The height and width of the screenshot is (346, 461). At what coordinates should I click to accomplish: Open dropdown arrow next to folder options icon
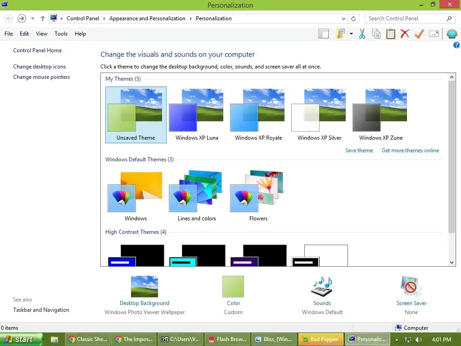click(x=351, y=34)
